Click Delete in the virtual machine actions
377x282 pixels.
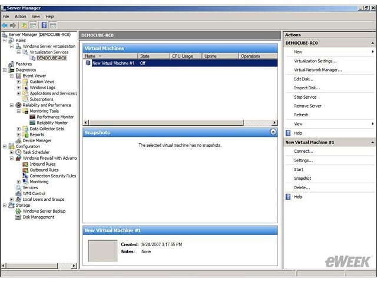[302, 187]
